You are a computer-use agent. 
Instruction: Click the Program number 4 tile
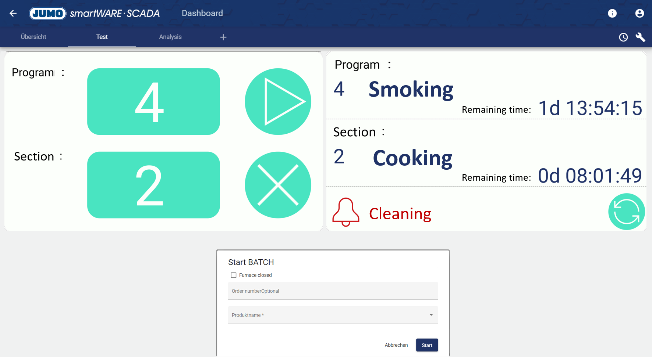click(x=153, y=102)
